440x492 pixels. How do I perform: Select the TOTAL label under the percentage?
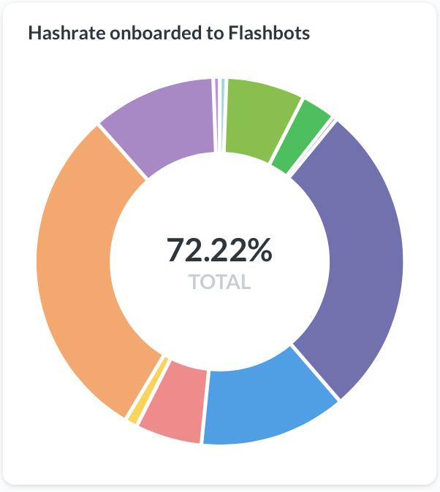(x=219, y=282)
